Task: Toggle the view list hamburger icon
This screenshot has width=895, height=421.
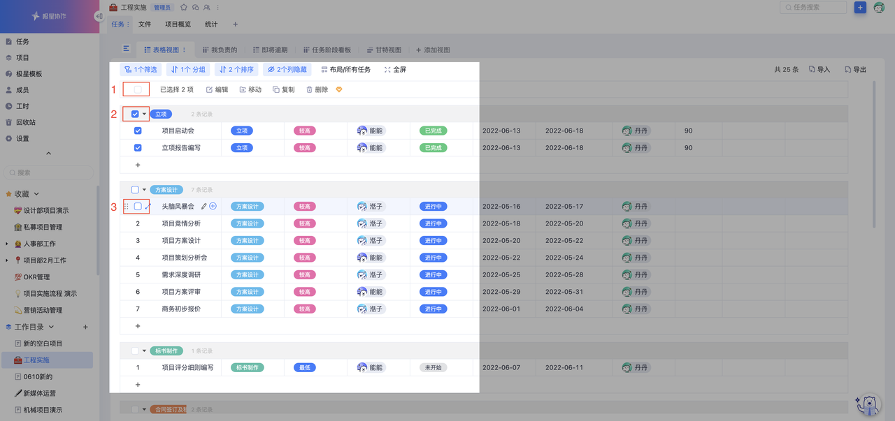Action: (127, 49)
